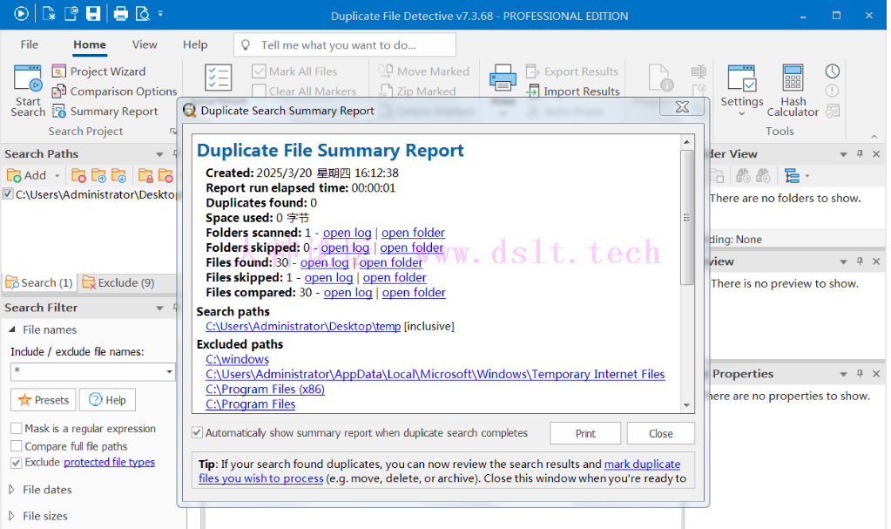Viewport: 891px width, 529px height.
Task: Click the new project icon in the title bar
Action: pyautogui.click(x=49, y=14)
